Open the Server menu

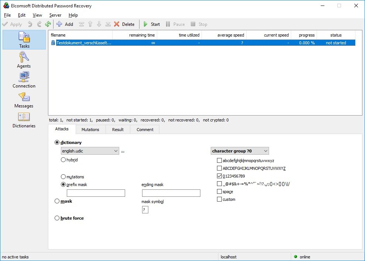pos(55,15)
